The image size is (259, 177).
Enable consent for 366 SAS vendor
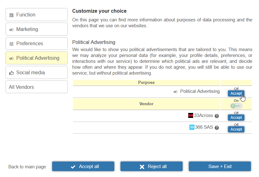(236, 129)
